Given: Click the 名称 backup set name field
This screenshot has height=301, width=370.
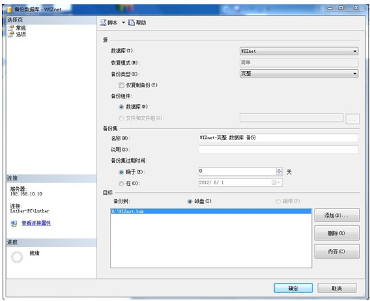Looking at the screenshot, I should coord(278,137).
